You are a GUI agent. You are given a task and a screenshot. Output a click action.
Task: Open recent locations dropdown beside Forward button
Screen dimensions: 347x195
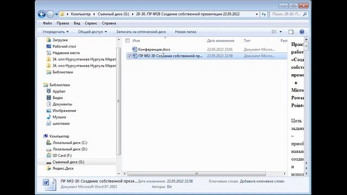coord(56,14)
